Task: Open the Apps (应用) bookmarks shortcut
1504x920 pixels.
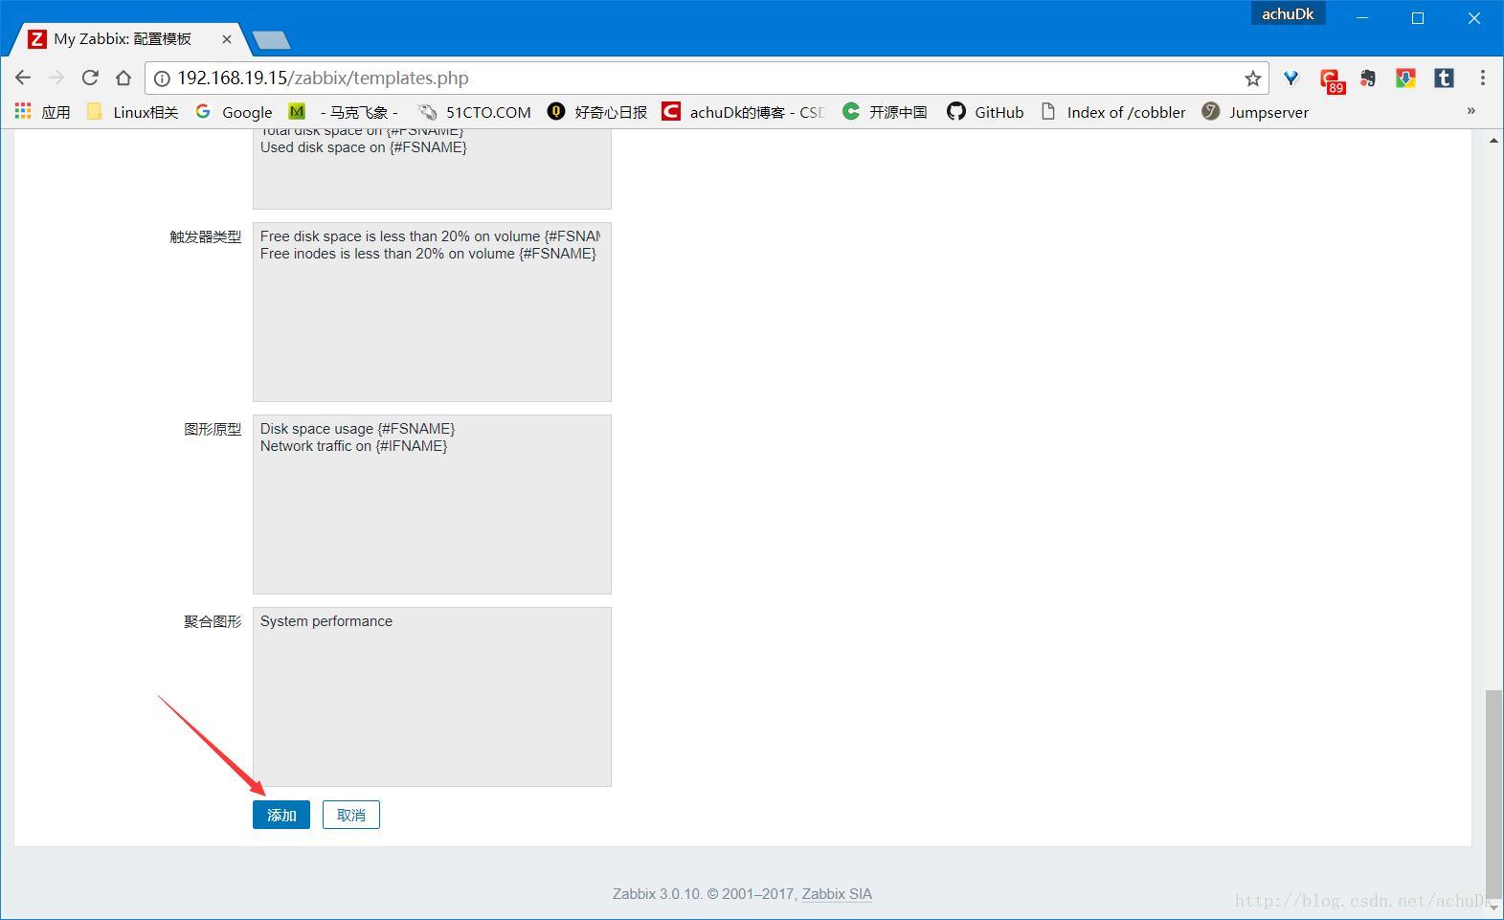Action: [42, 112]
